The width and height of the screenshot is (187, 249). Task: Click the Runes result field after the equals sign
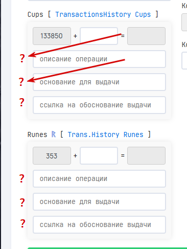click(x=146, y=156)
